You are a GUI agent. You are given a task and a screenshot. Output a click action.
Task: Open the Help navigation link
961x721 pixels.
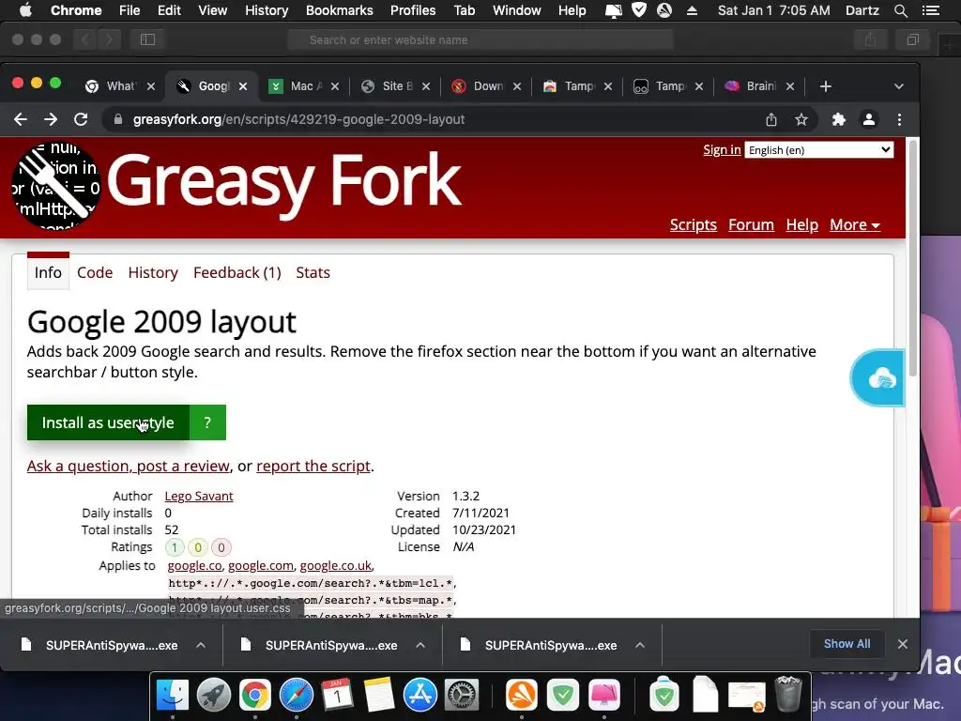(x=801, y=225)
